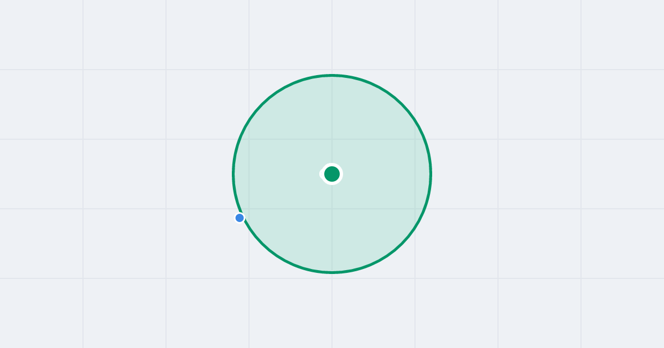Click the vertical grid line below the circle
This screenshot has height=348, width=664.
[x=332, y=310]
